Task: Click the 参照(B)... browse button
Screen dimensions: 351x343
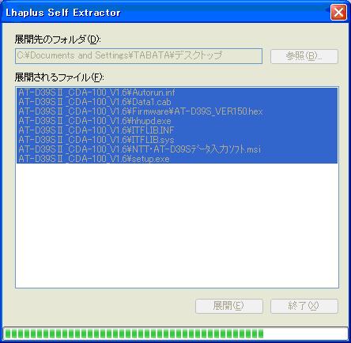Action: [304, 56]
